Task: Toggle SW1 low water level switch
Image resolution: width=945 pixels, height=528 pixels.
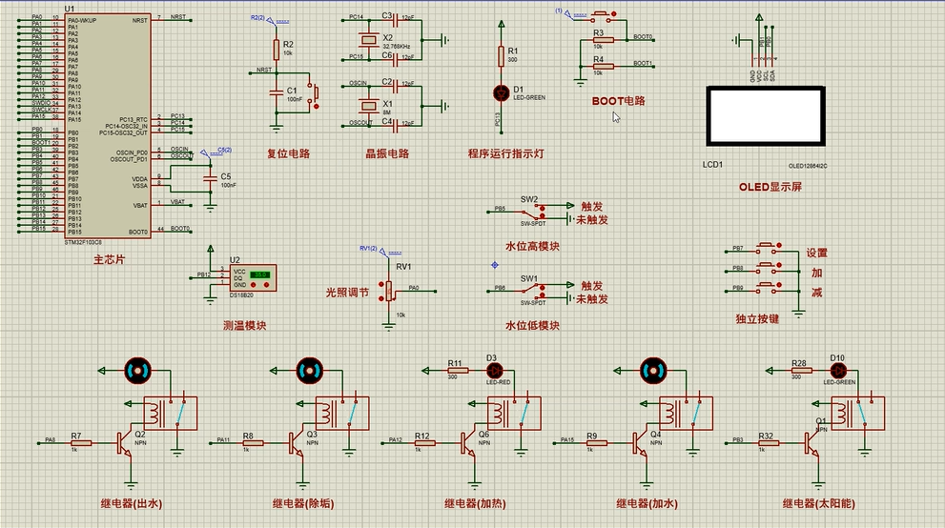Action: pos(533,291)
